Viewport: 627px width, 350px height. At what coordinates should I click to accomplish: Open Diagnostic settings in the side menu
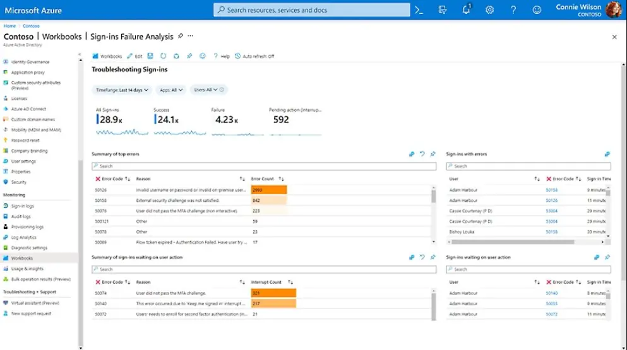click(x=29, y=248)
